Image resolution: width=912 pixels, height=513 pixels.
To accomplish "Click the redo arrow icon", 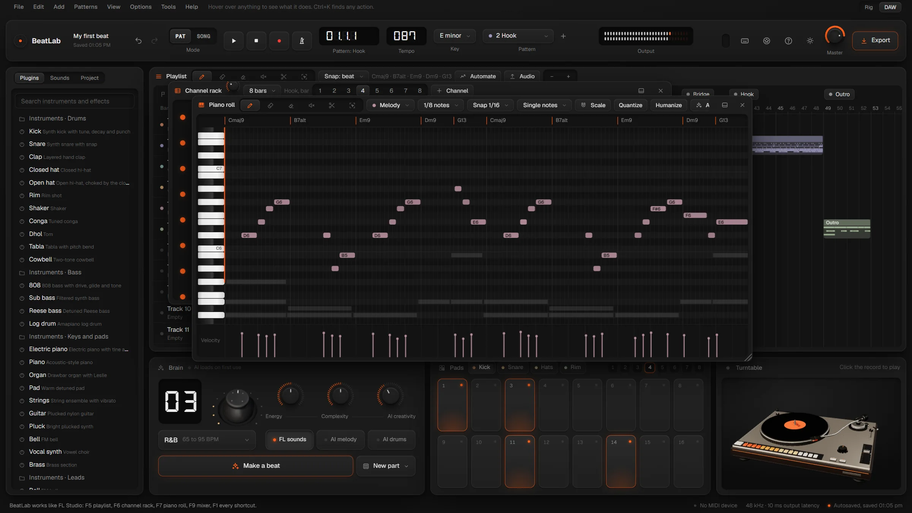I will pos(154,41).
